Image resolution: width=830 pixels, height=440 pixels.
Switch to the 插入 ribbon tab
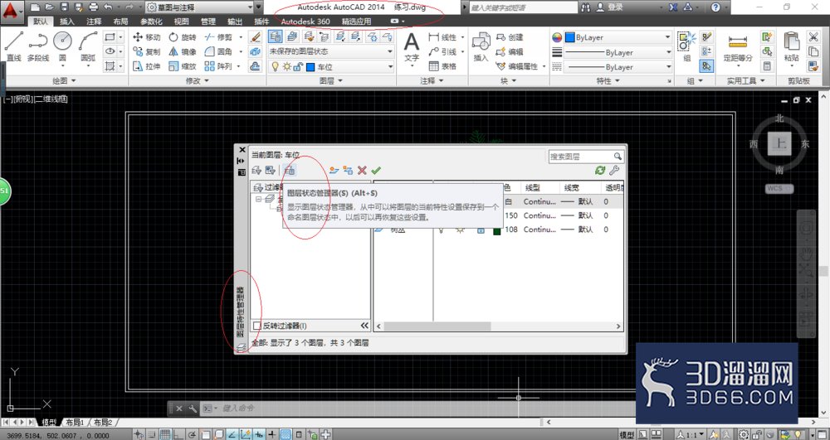click(x=67, y=22)
